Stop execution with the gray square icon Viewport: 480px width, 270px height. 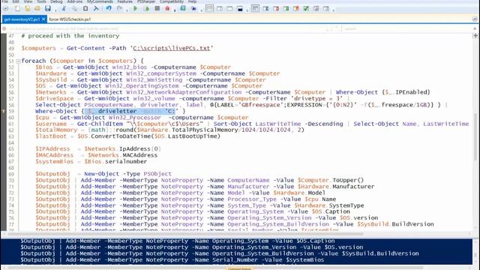coord(157,8)
